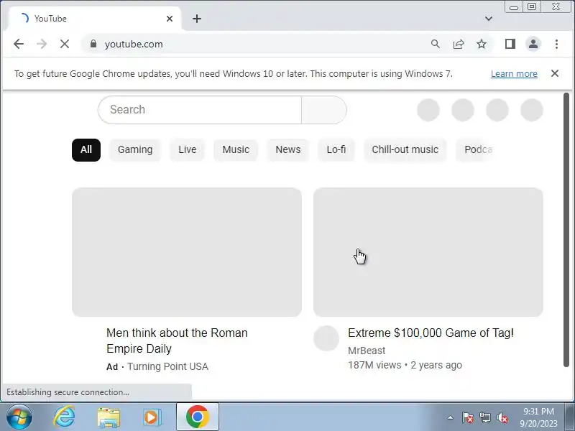The image size is (575, 431).
Task: Select the Lo-fi filter chip
Action: [x=336, y=150]
